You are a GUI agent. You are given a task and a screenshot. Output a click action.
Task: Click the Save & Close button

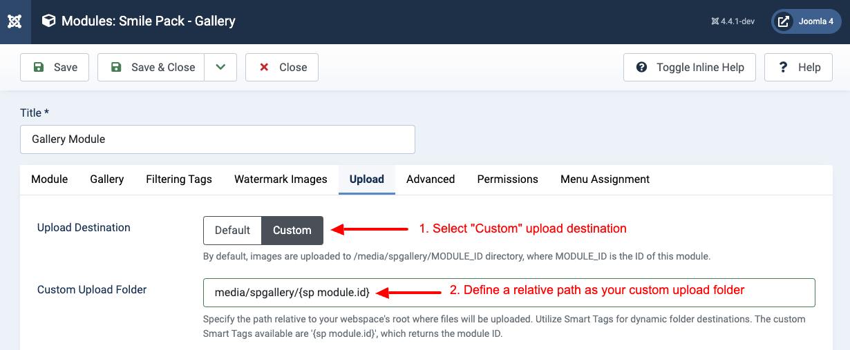tap(151, 67)
